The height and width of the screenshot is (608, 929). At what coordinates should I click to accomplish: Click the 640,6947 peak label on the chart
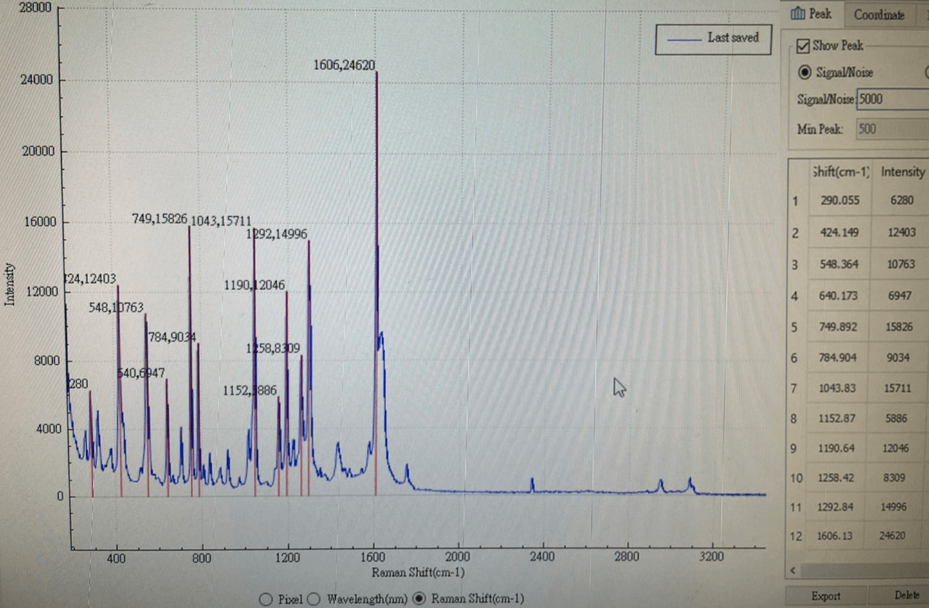pos(141,373)
